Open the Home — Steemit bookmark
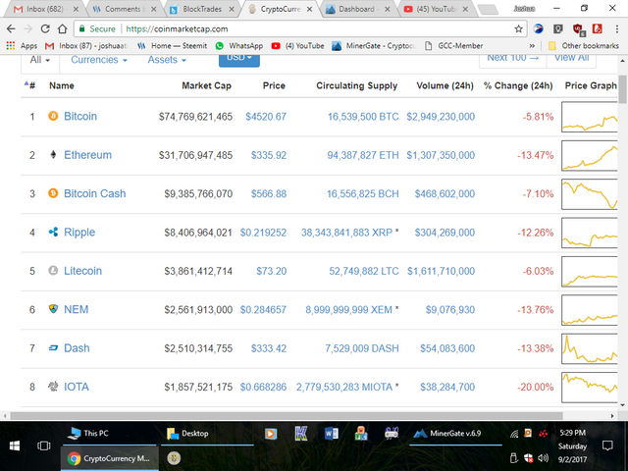 173,46
